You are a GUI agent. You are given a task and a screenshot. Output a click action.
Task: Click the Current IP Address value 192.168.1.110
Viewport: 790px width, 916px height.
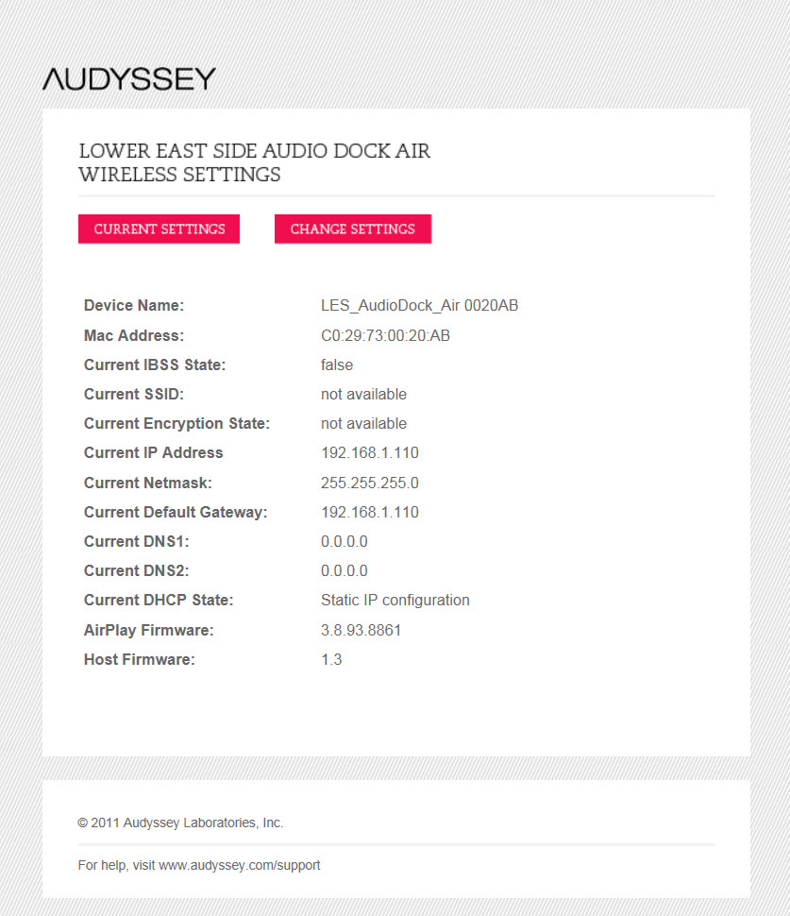coord(370,452)
